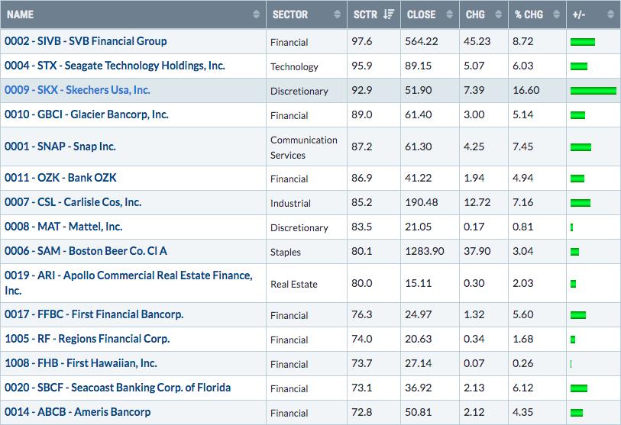Click the green change bar for Skechers
Screen dimensions: 621x425
[593, 91]
